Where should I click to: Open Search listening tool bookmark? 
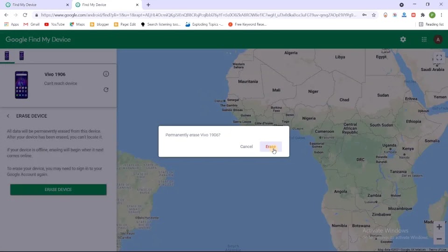pyautogui.click(x=161, y=24)
